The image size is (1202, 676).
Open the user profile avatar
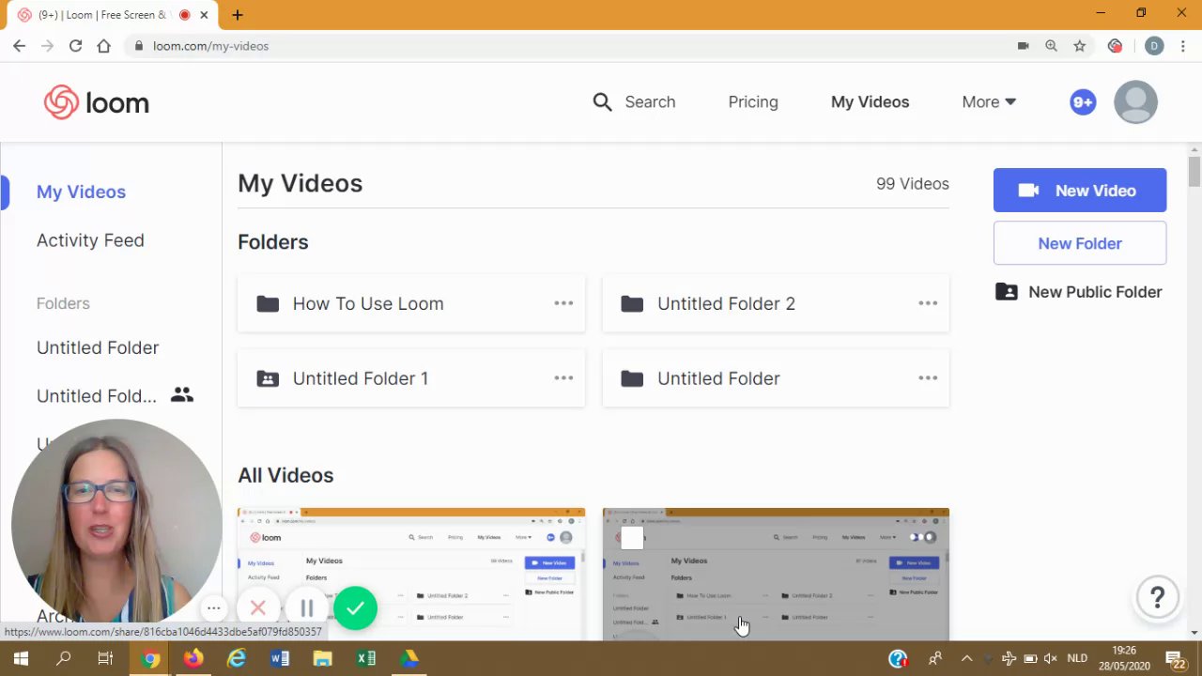pyautogui.click(x=1135, y=102)
